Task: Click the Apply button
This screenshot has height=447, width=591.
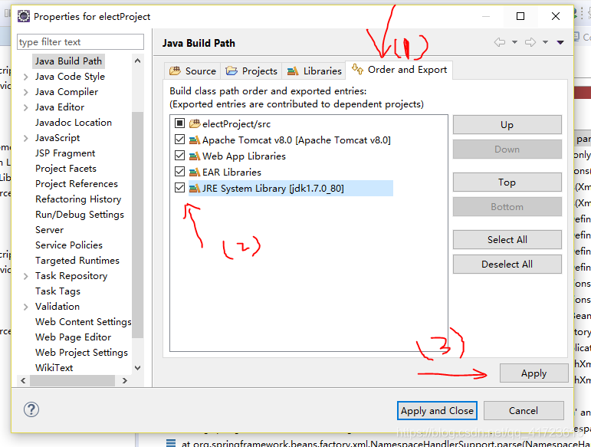Action: (x=534, y=373)
